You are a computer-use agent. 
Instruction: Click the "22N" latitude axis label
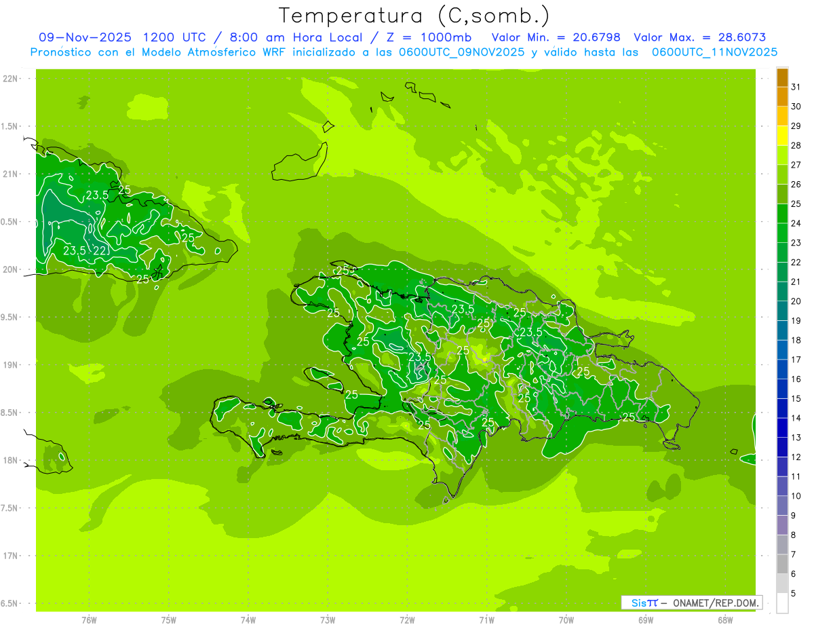[9, 79]
